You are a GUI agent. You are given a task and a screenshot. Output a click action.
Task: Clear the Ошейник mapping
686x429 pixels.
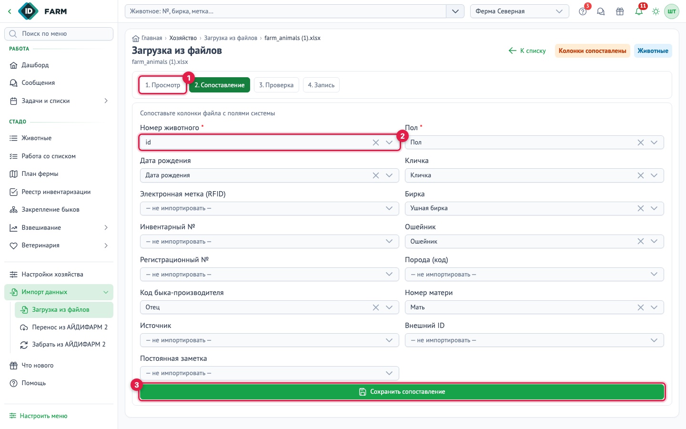coord(641,242)
